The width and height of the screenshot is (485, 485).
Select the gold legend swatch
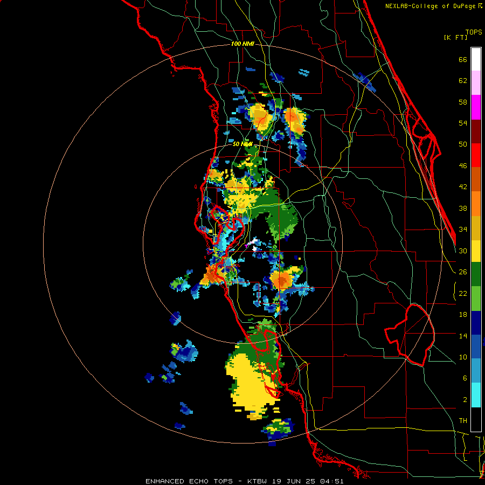(x=476, y=228)
